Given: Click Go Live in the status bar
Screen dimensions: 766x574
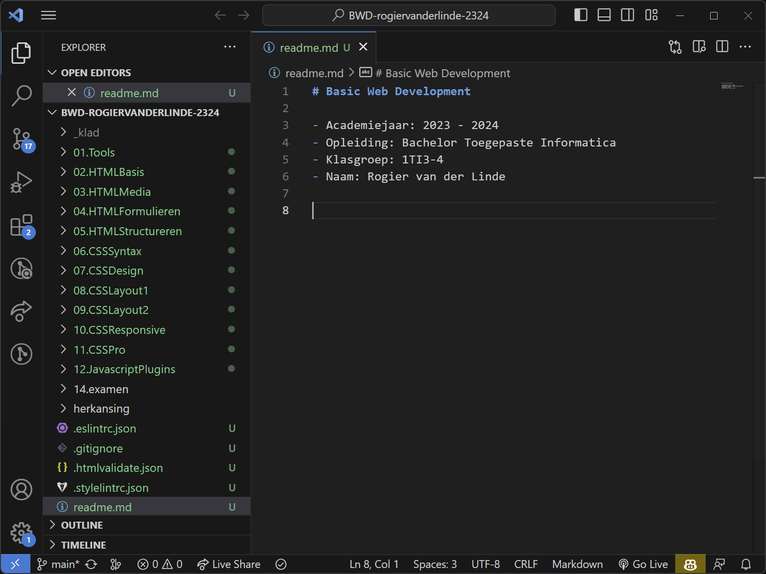Looking at the screenshot, I should (643, 564).
